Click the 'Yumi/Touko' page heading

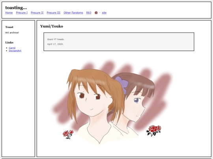[x=52, y=26]
